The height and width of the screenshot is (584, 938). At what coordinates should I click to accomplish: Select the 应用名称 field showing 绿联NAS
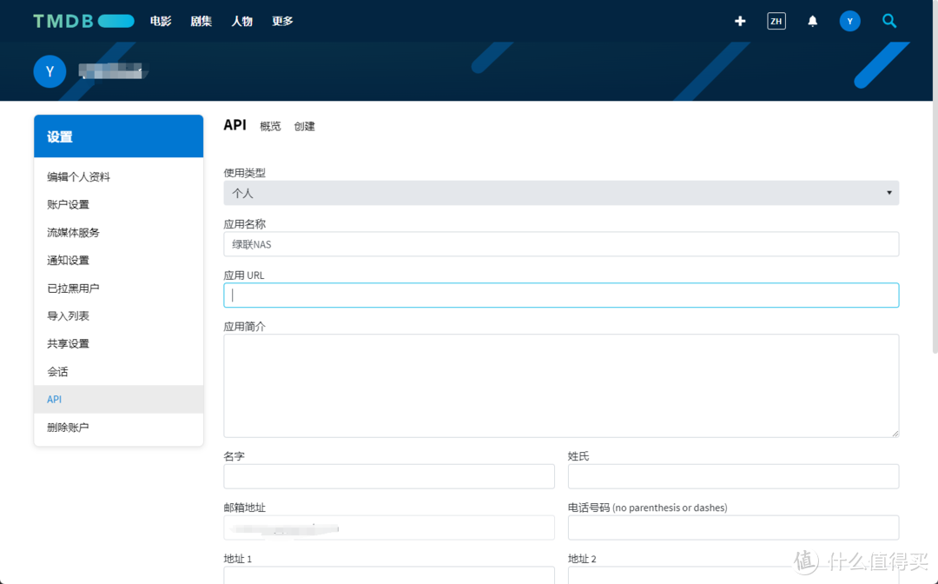[560, 244]
